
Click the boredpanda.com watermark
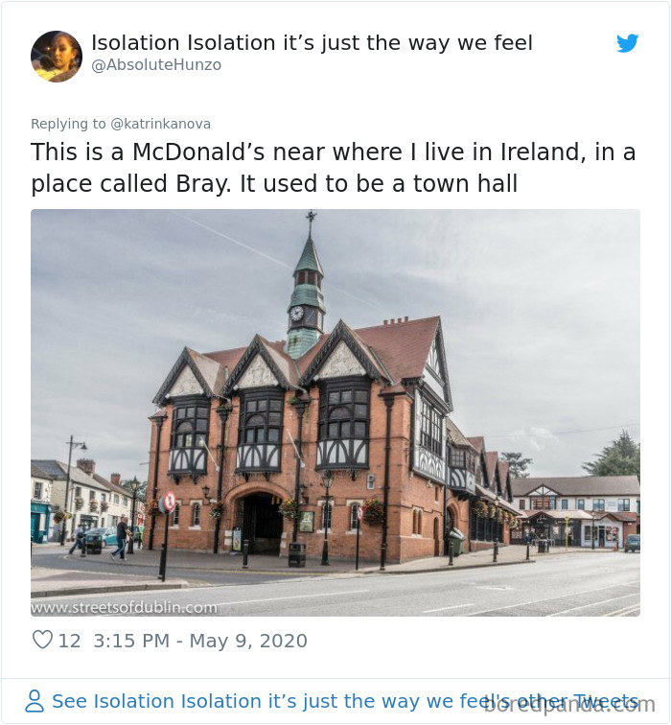coord(569,705)
